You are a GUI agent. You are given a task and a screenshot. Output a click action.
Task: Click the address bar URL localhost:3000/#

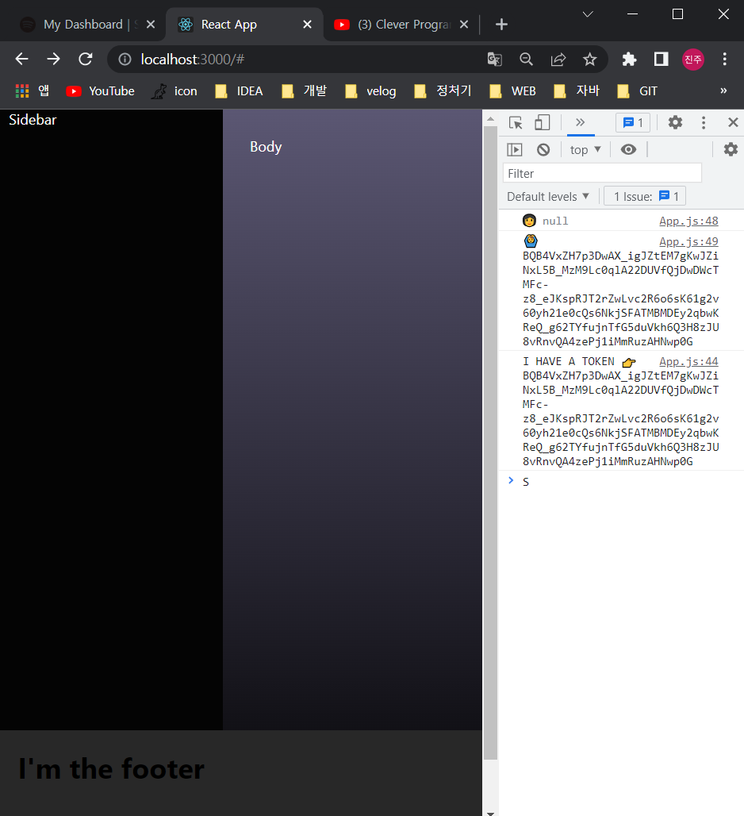click(193, 60)
